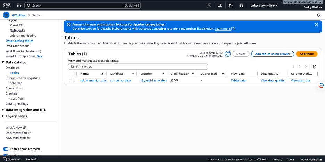
Task: Open the sdl_immersion_day table link
Action: (x=93, y=80)
